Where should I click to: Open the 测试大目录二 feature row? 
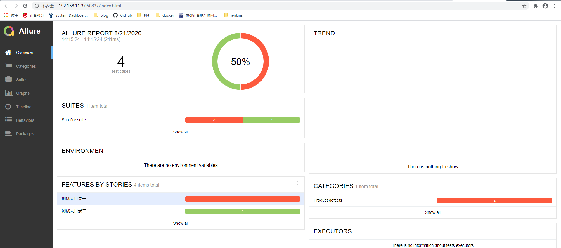pyautogui.click(x=181, y=211)
